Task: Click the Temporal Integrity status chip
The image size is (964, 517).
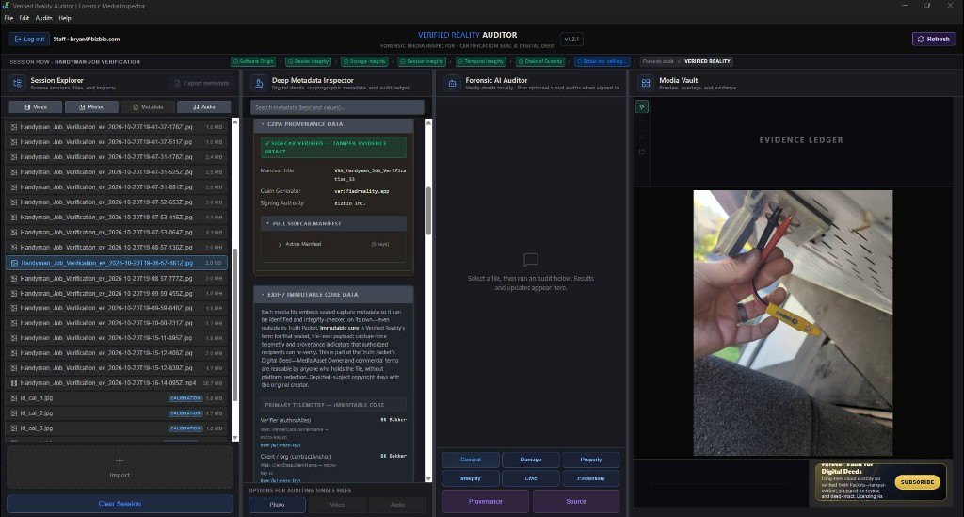Action: pyautogui.click(x=481, y=61)
